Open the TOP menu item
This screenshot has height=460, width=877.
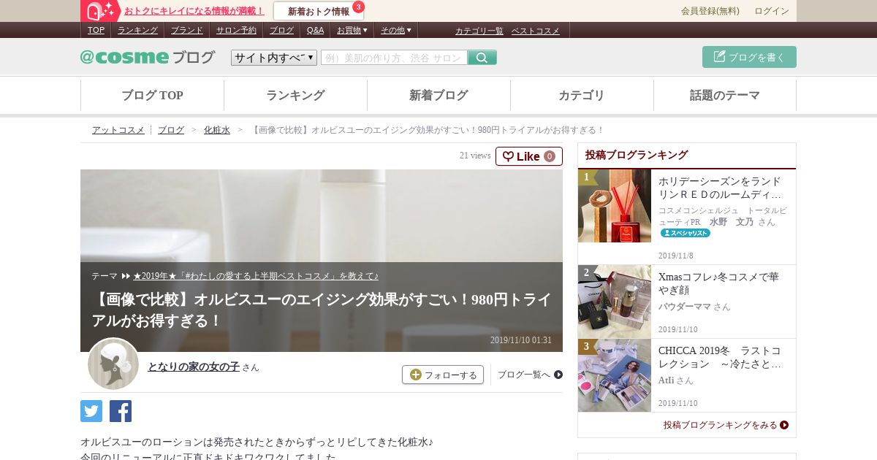(96, 30)
